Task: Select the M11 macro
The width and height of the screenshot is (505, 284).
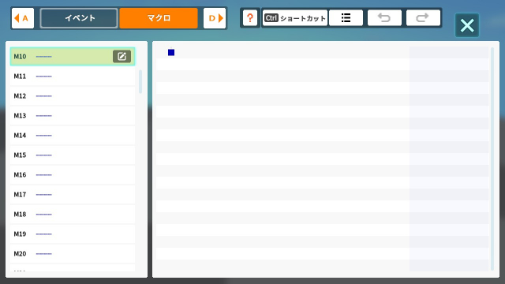Action: 73,77
